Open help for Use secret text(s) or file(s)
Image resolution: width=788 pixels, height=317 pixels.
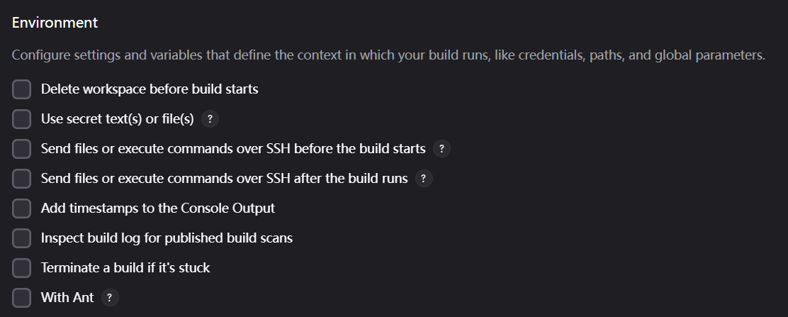click(210, 119)
